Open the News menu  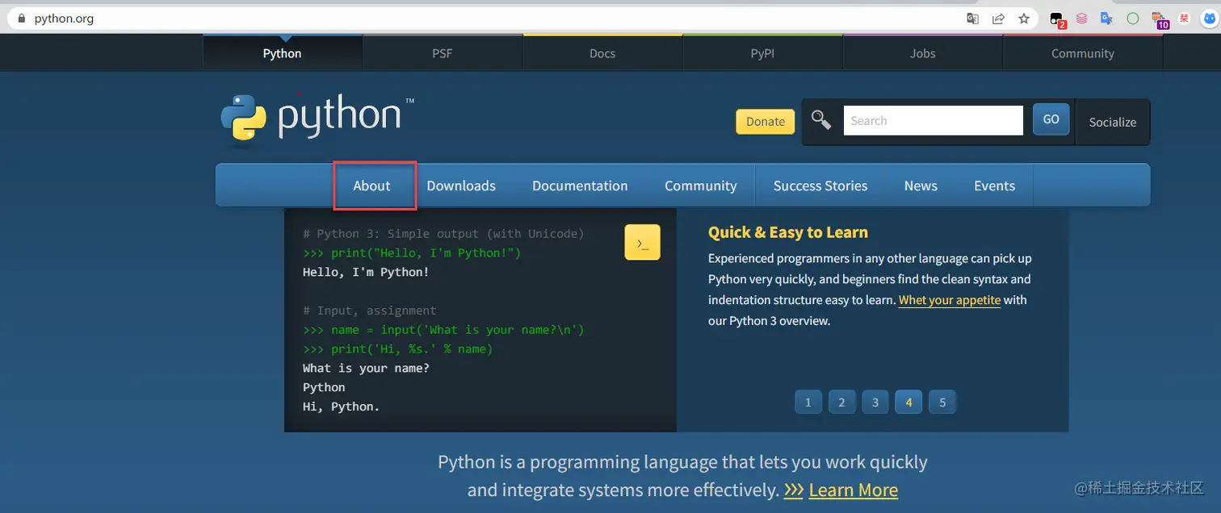click(x=921, y=186)
